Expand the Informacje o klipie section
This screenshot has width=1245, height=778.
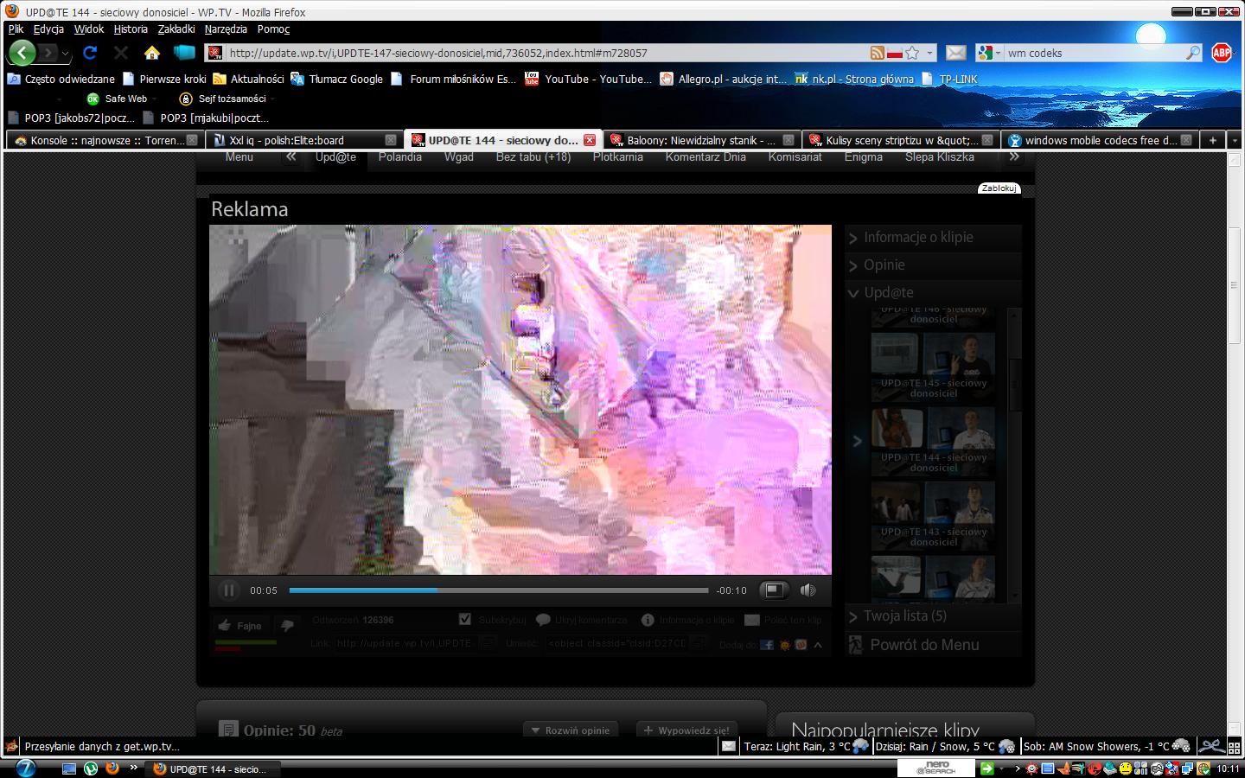[918, 238]
